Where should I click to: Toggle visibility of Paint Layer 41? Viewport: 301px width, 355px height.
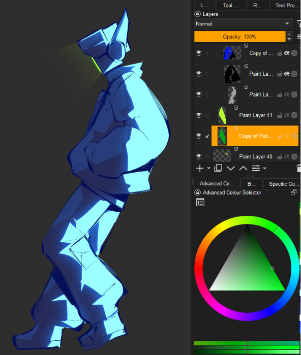tap(199, 115)
